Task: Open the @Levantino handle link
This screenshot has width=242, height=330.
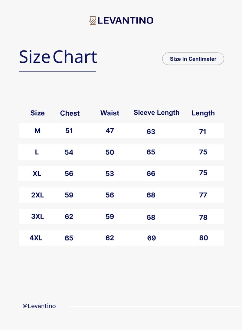Action: (x=39, y=306)
